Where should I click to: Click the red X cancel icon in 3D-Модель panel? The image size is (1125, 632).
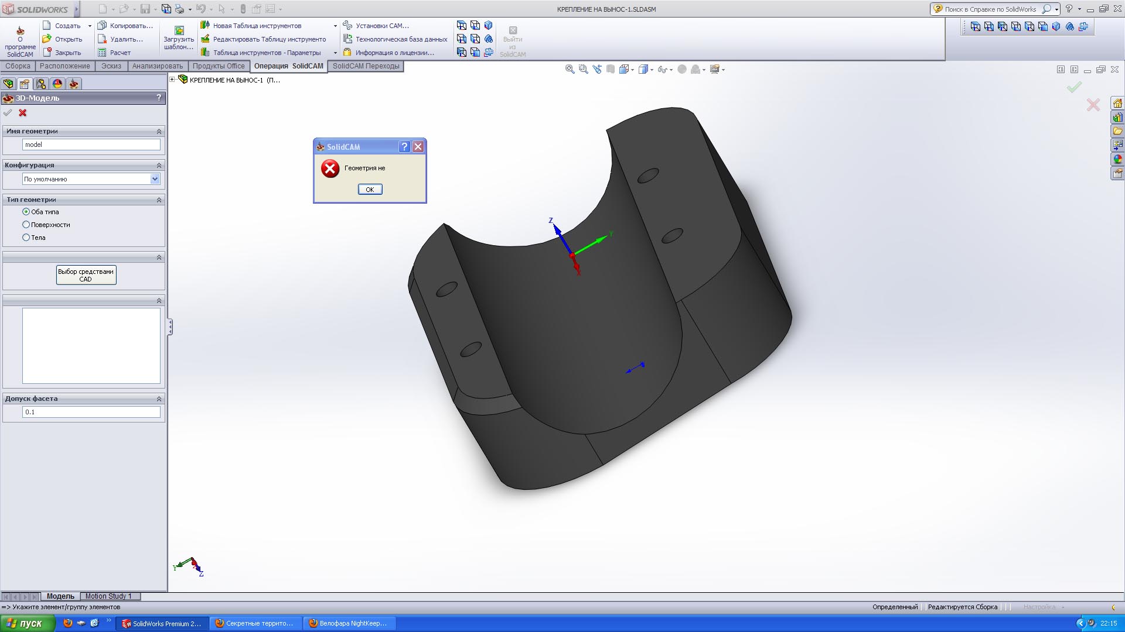click(x=23, y=113)
